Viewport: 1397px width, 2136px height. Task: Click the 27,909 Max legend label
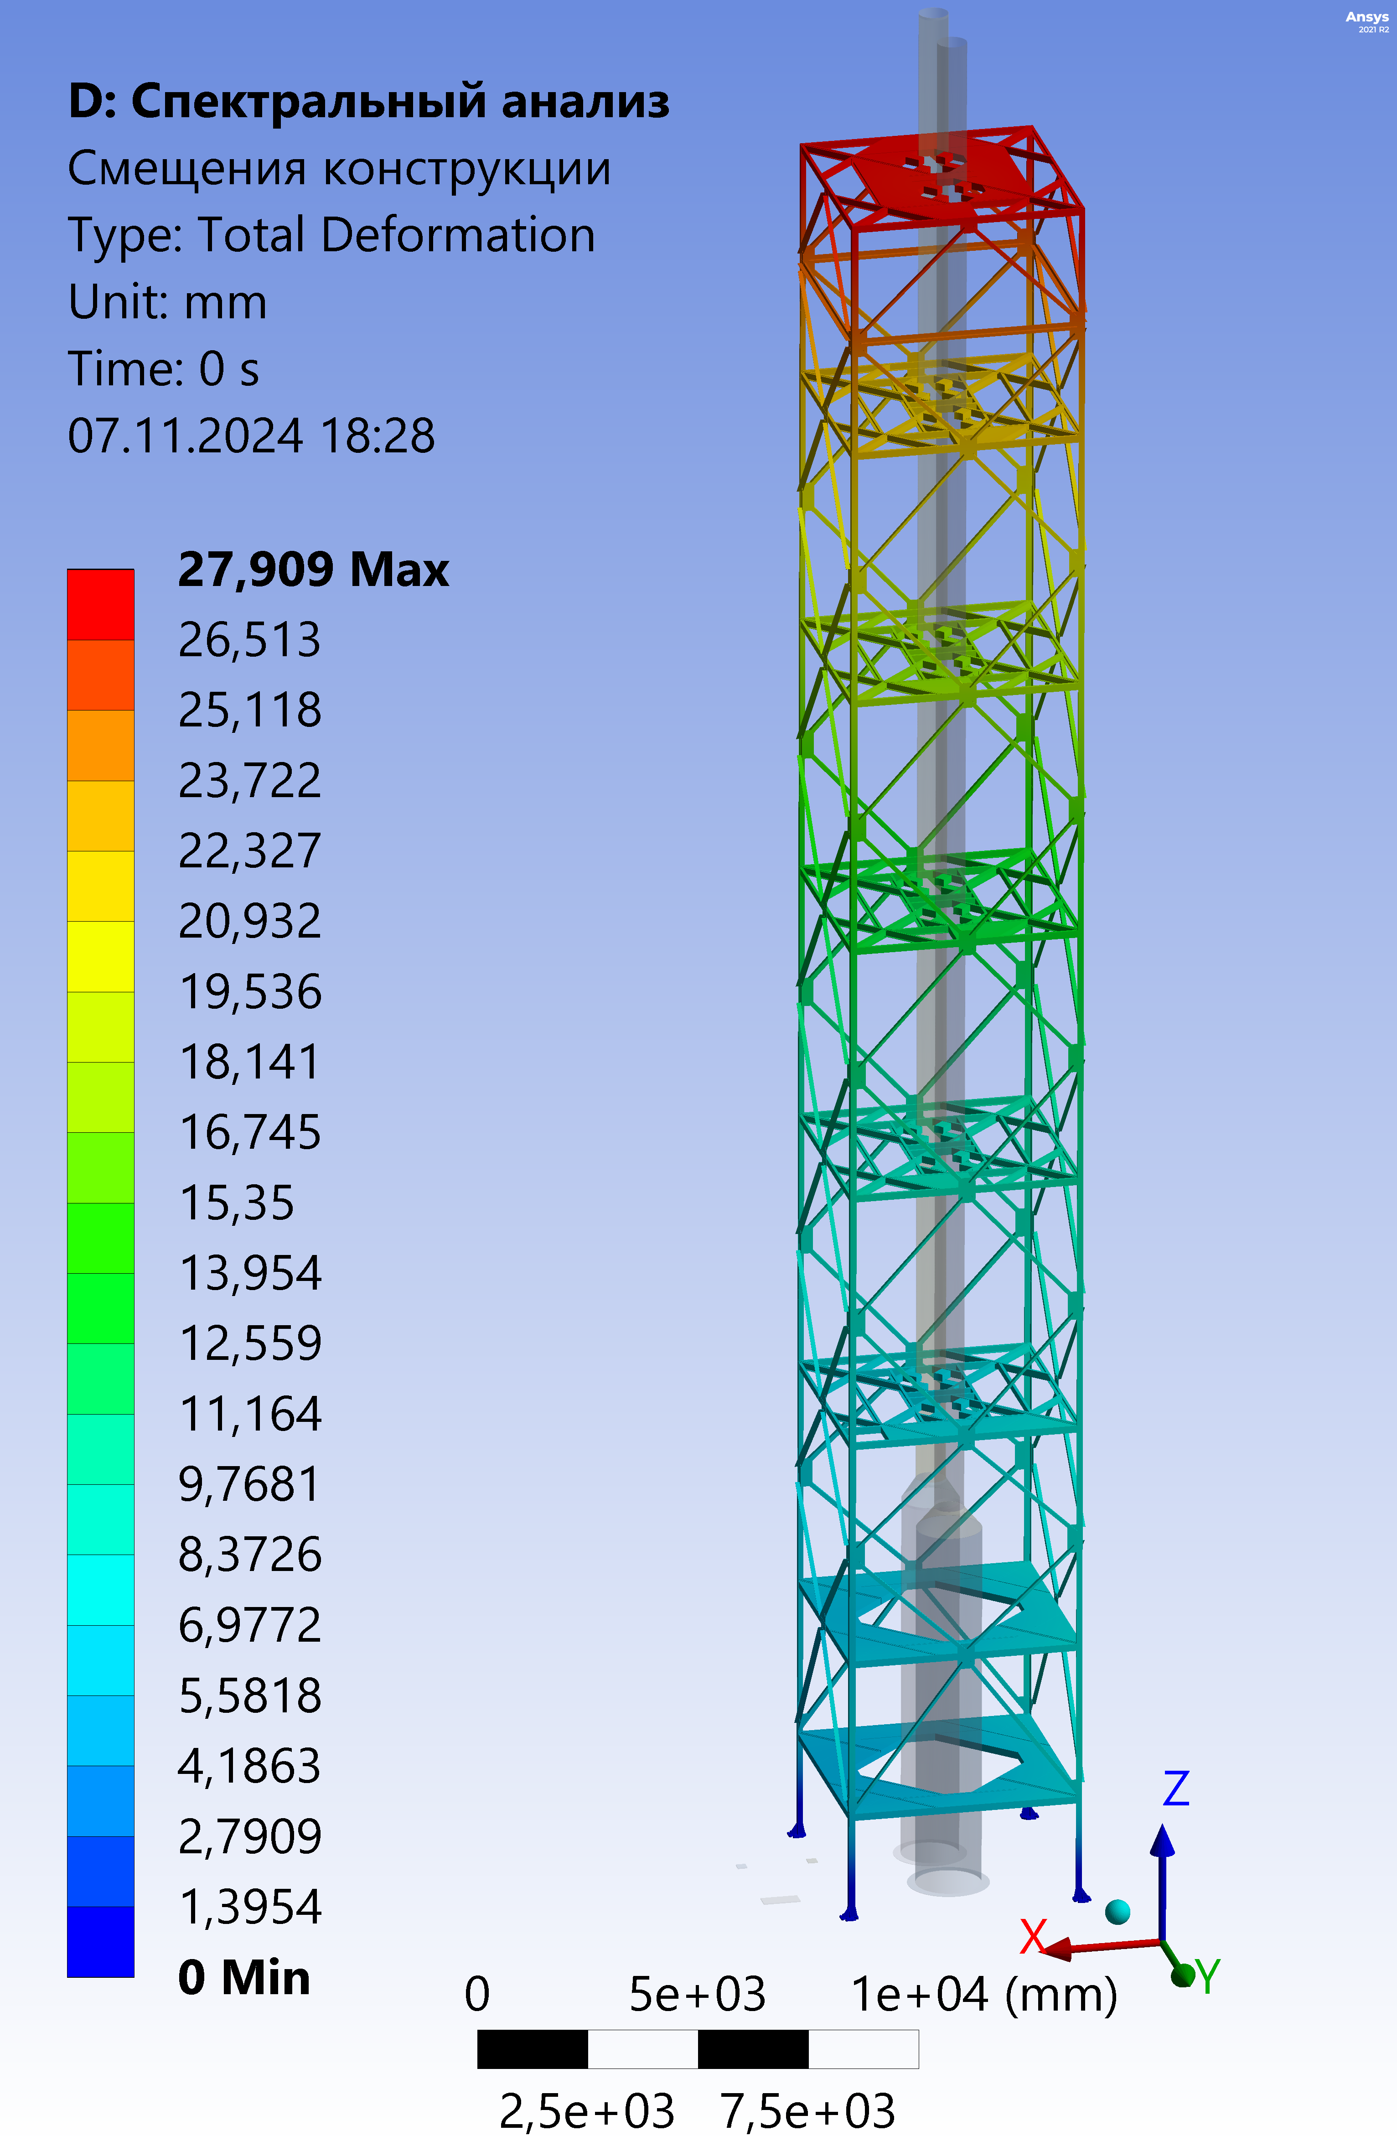tap(313, 569)
